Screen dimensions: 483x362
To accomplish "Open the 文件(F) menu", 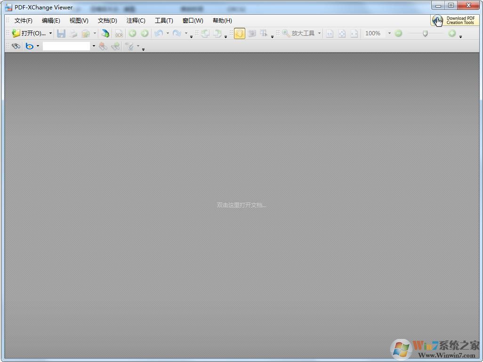I will [23, 20].
